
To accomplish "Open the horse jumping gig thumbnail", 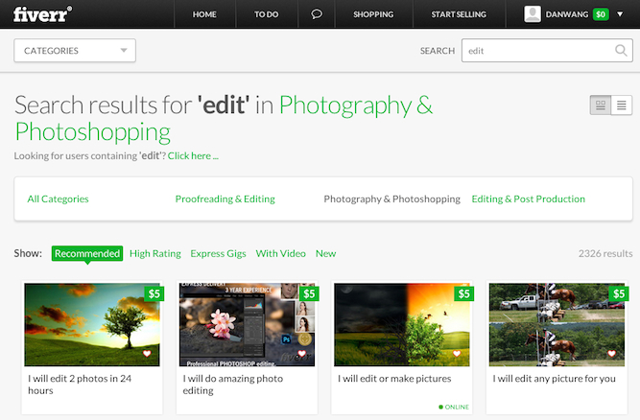I will coord(557,324).
